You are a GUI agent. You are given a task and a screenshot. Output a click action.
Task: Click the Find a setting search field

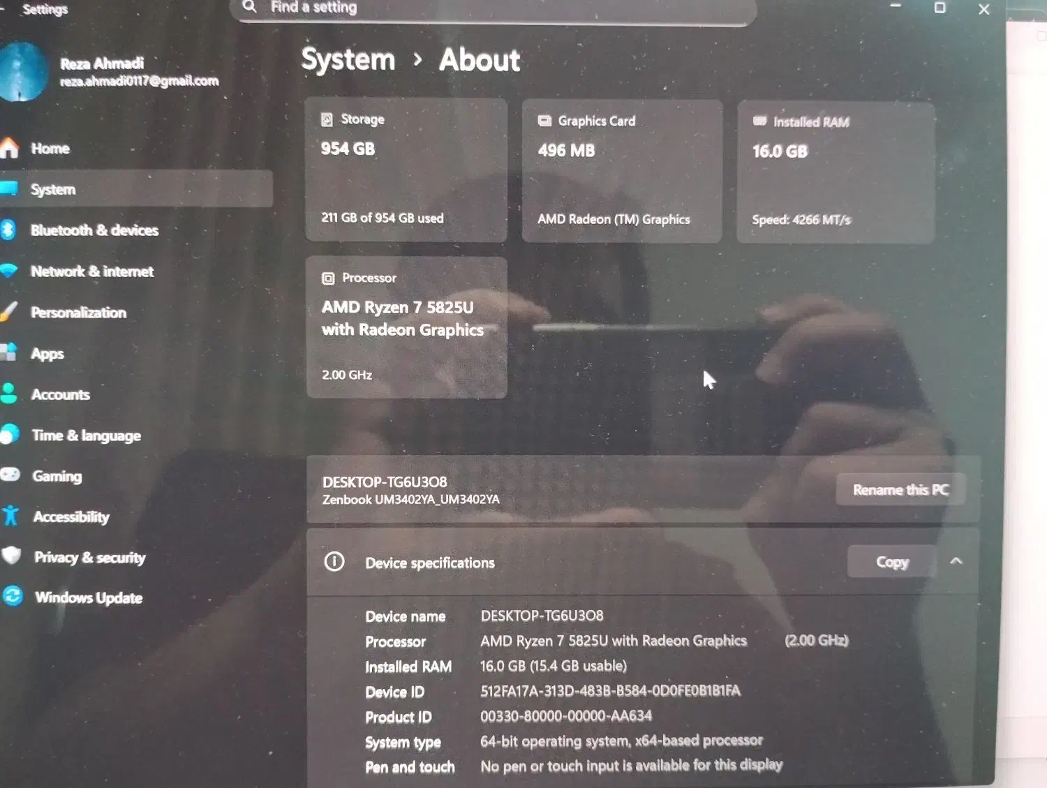tap(489, 8)
